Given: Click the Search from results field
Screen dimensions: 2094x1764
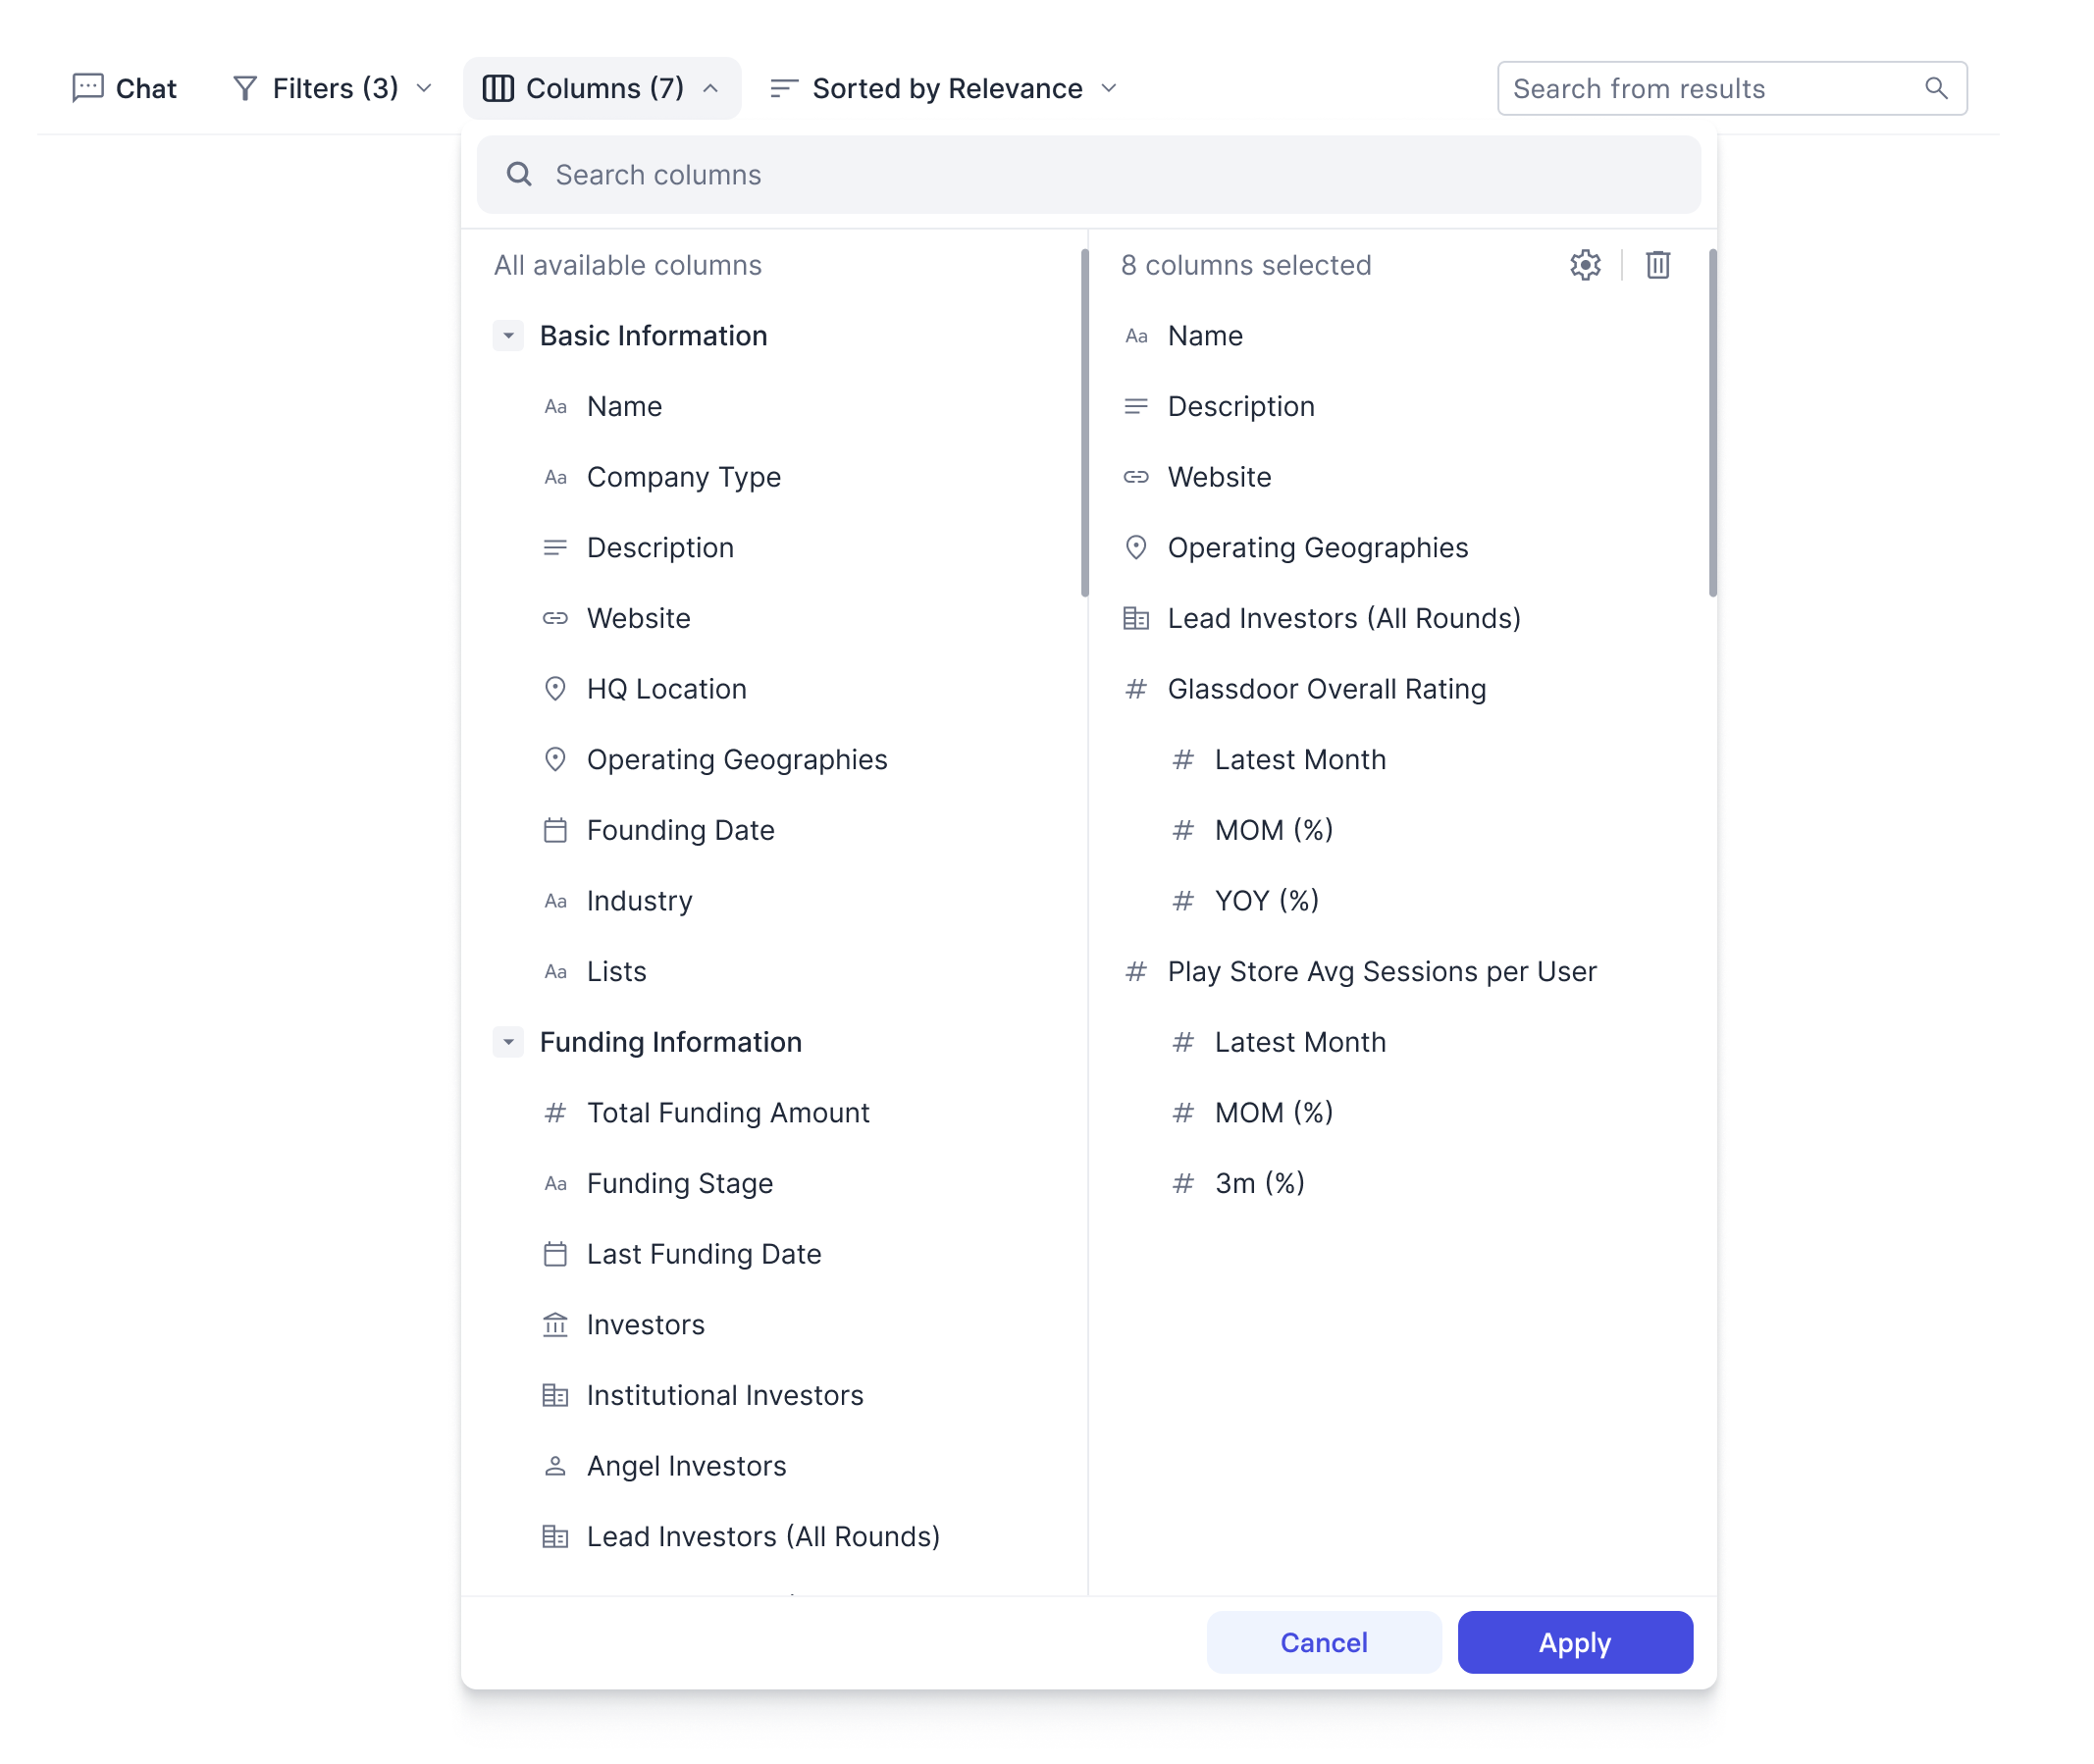Looking at the screenshot, I should click(1731, 88).
